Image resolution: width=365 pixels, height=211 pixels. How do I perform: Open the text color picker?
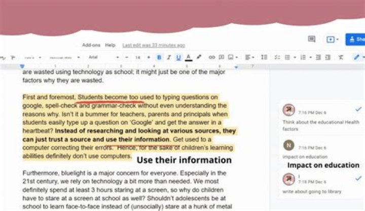(189, 57)
